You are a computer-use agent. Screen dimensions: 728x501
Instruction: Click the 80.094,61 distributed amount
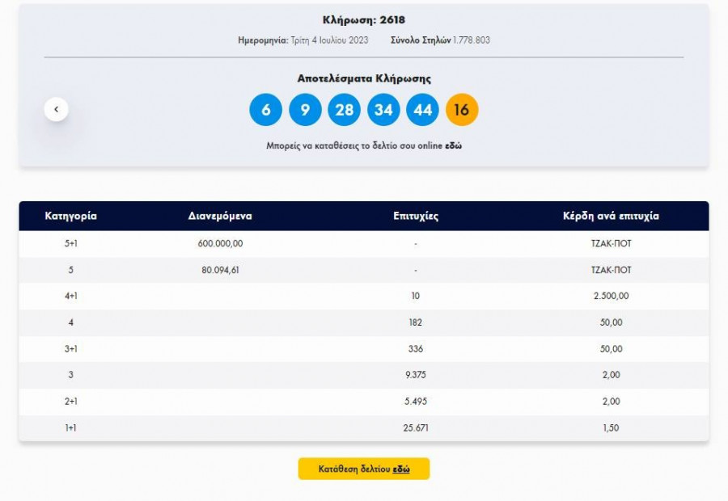pyautogui.click(x=220, y=270)
